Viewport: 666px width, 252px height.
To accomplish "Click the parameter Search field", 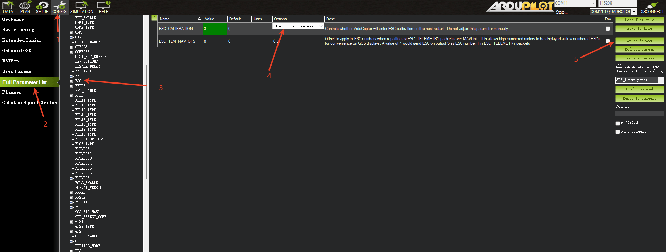I will point(639,114).
